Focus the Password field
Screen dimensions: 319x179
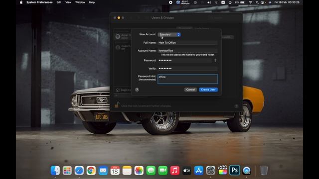[185, 60]
